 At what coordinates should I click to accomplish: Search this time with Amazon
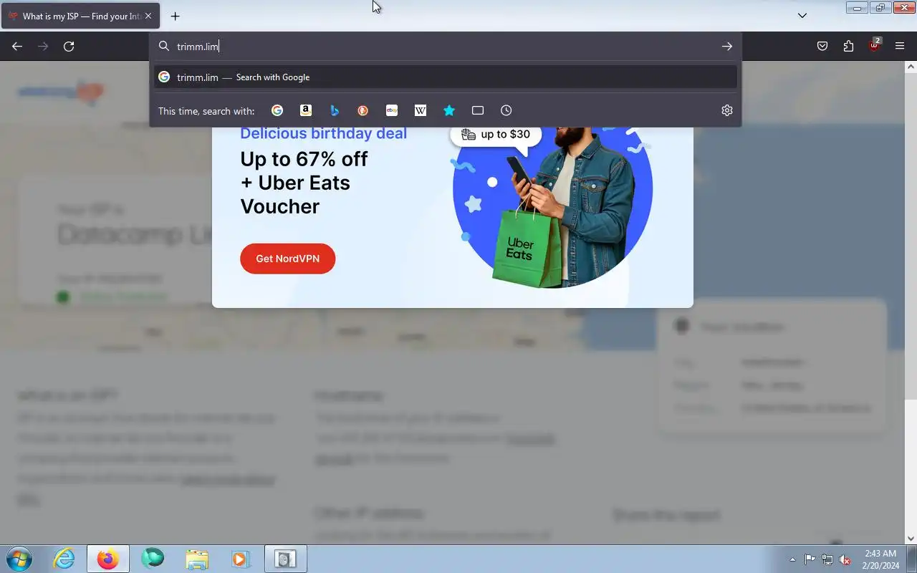(x=306, y=110)
